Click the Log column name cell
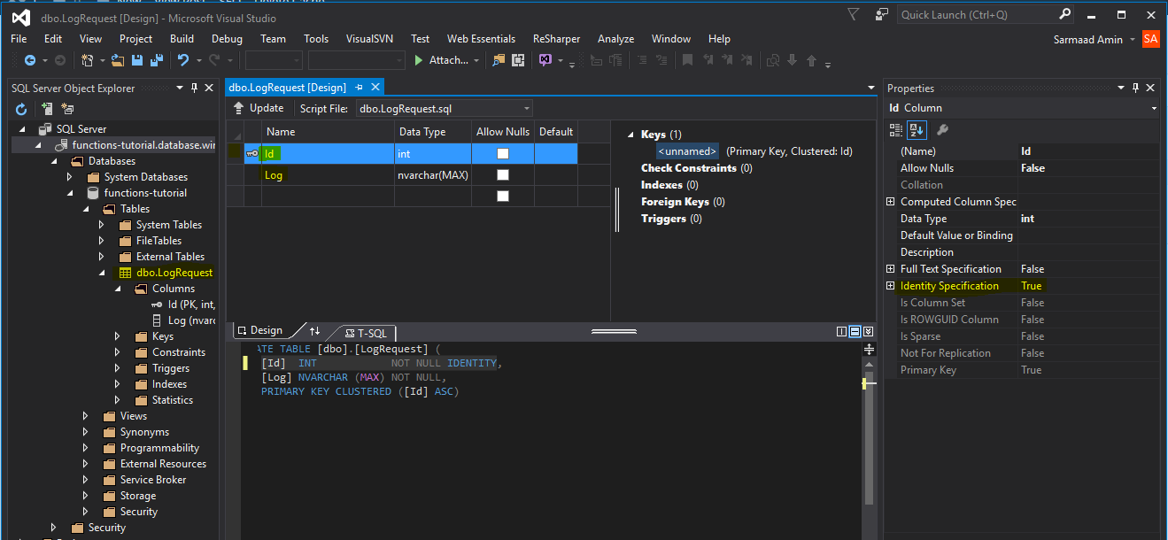 [328, 175]
